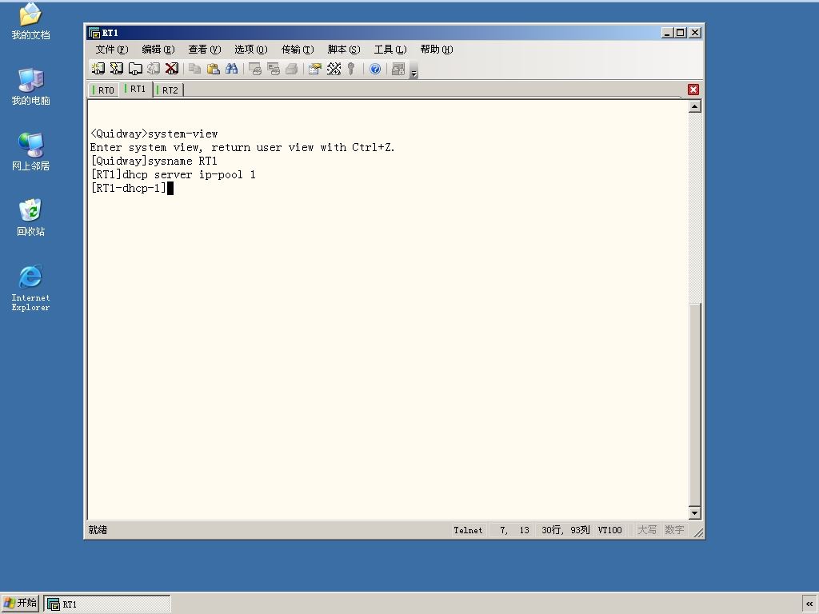This screenshot has height=614, width=819.
Task: Open the 文件(F) menu
Action: [x=112, y=50]
